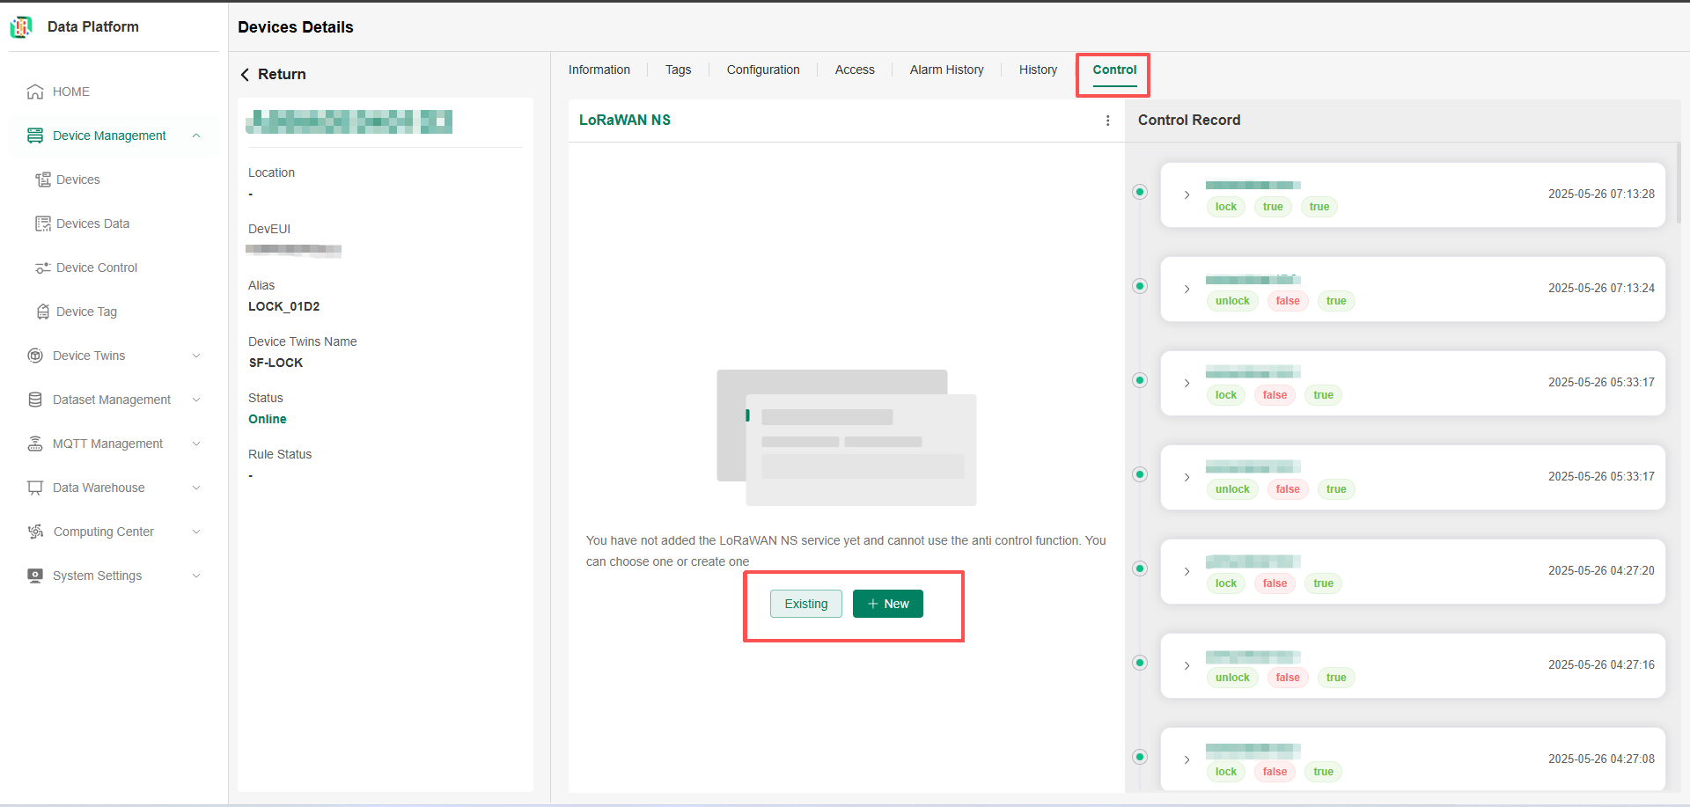Expand the control record at 07:13:24
Viewport: 1690px width, 807px height.
(x=1187, y=289)
